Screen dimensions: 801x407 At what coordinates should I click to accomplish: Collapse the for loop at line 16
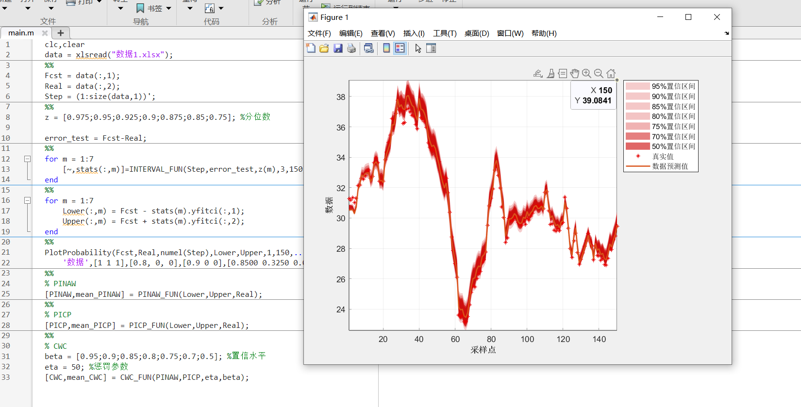tap(27, 200)
